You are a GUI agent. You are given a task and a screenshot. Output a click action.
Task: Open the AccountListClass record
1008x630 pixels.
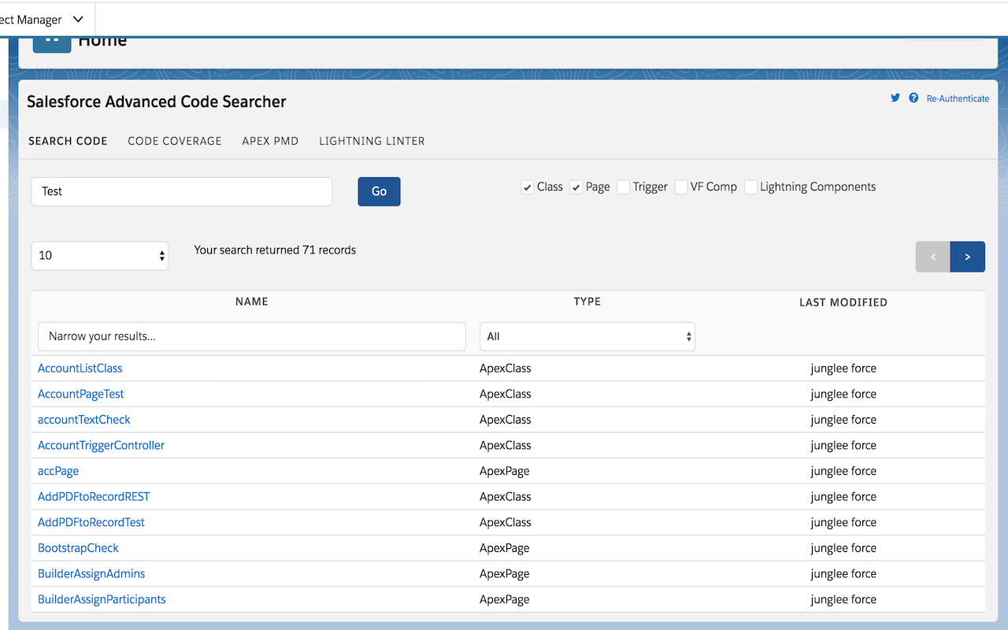click(x=80, y=368)
